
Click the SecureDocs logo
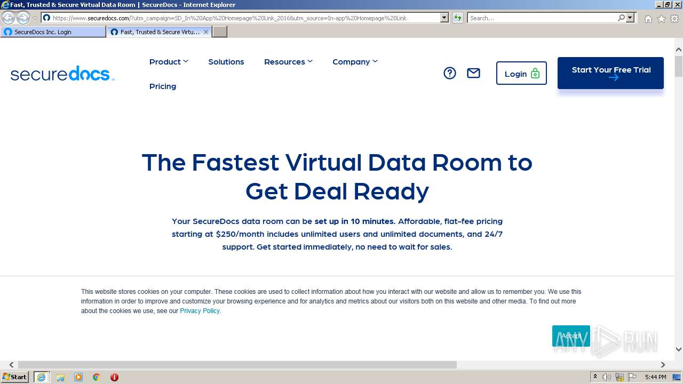pos(62,74)
